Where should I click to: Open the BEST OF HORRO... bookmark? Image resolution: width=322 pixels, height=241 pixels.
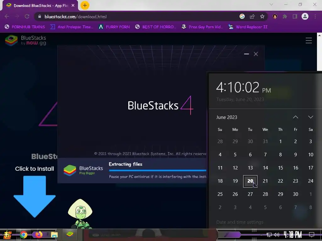click(155, 27)
